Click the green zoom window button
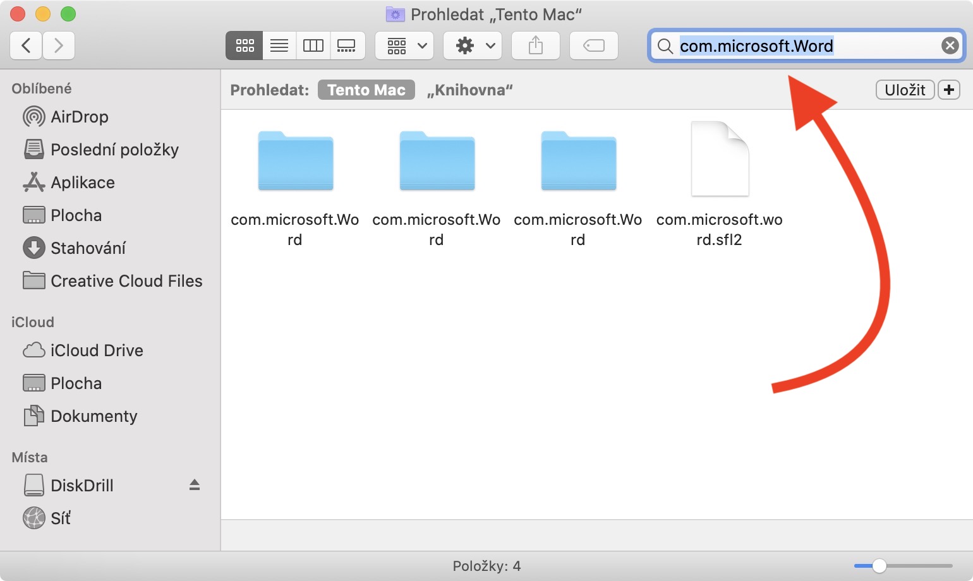973x581 pixels. click(68, 14)
